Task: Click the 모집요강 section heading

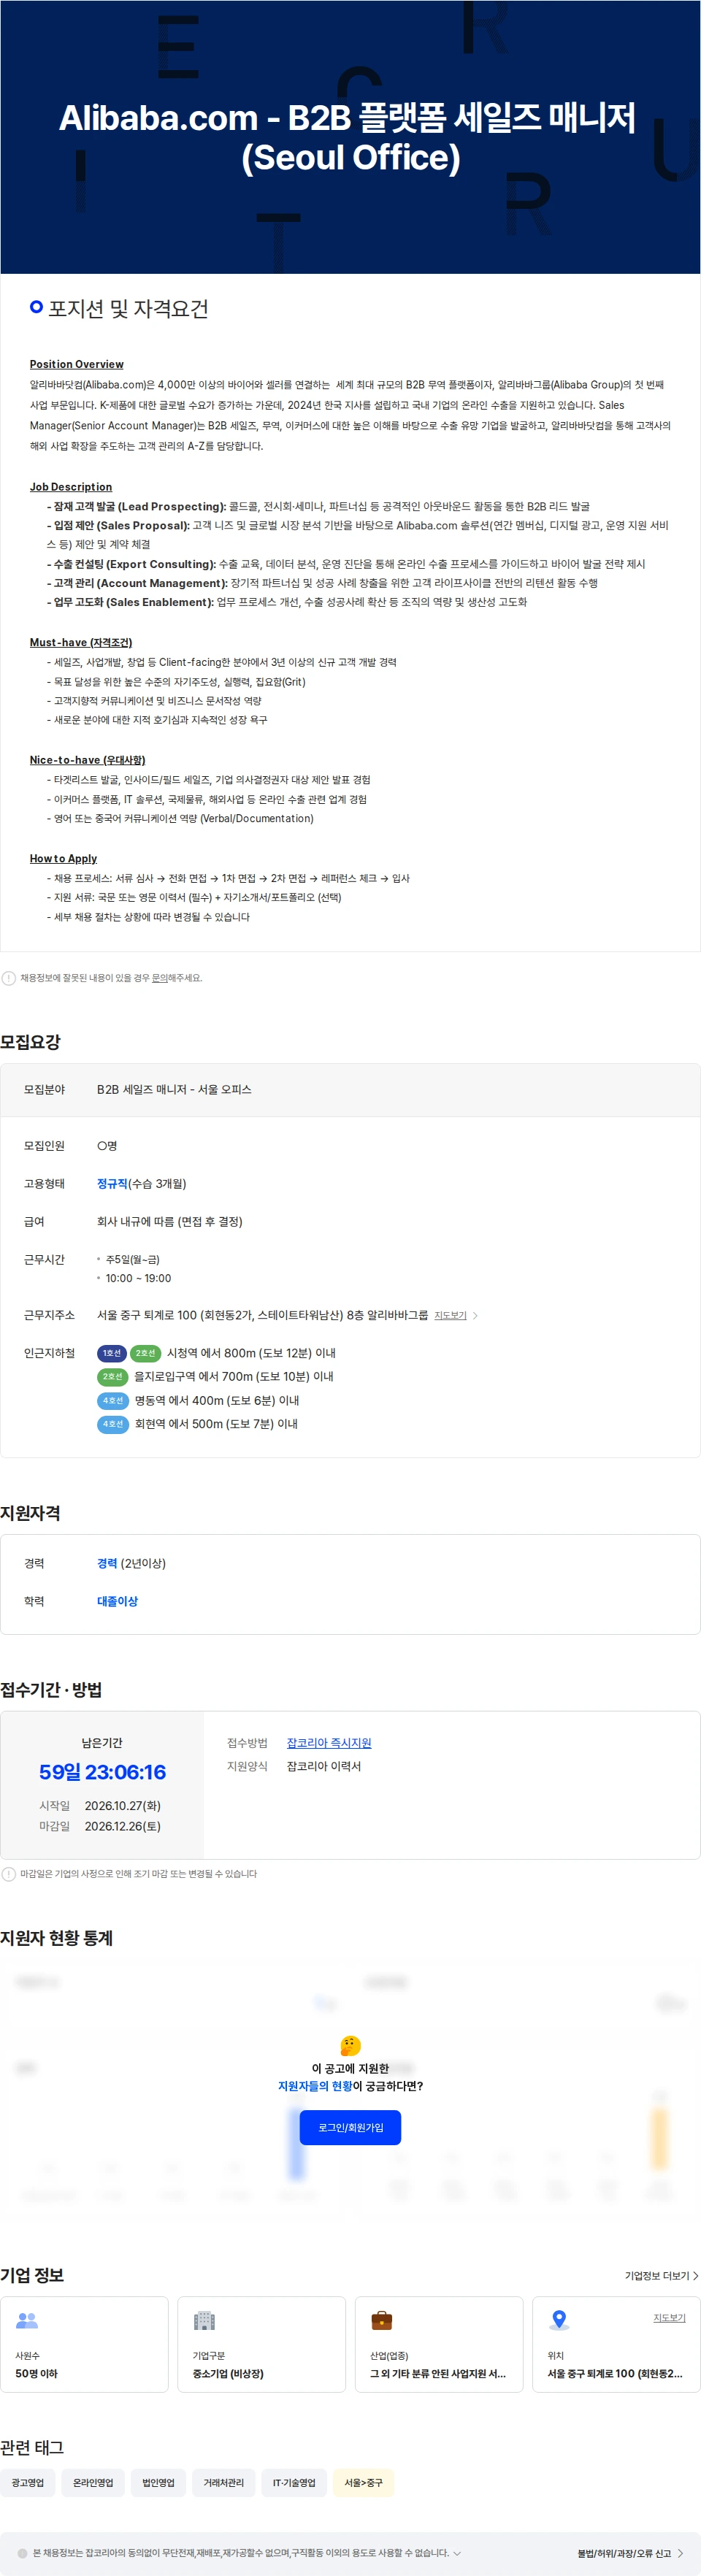Action: point(31,1042)
